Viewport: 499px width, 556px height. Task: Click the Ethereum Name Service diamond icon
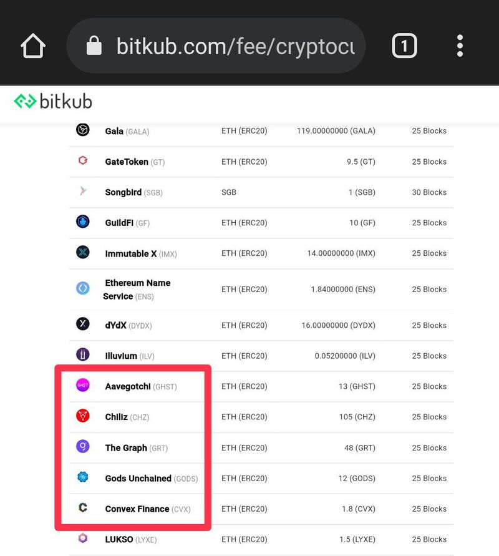pos(83,288)
